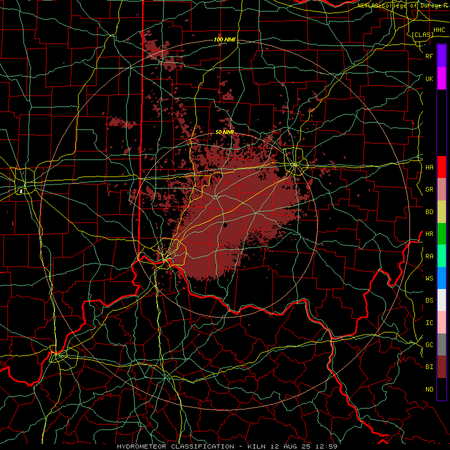Click the RA legend label

429,256
